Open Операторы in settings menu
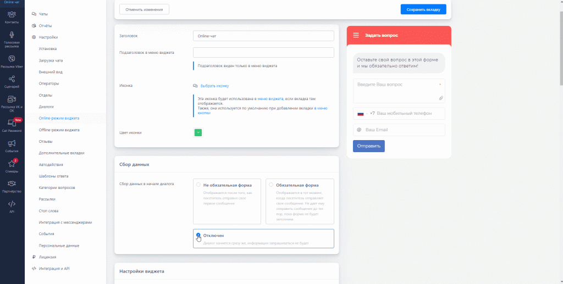Screen dimensions: 563x284 (x=49, y=83)
